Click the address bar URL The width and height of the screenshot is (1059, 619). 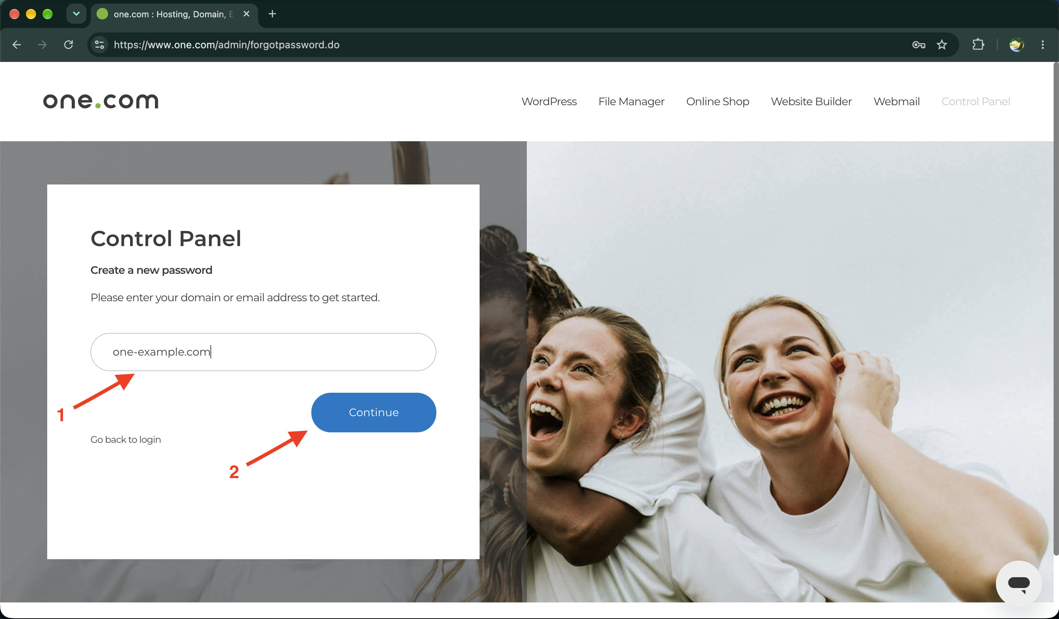click(227, 45)
